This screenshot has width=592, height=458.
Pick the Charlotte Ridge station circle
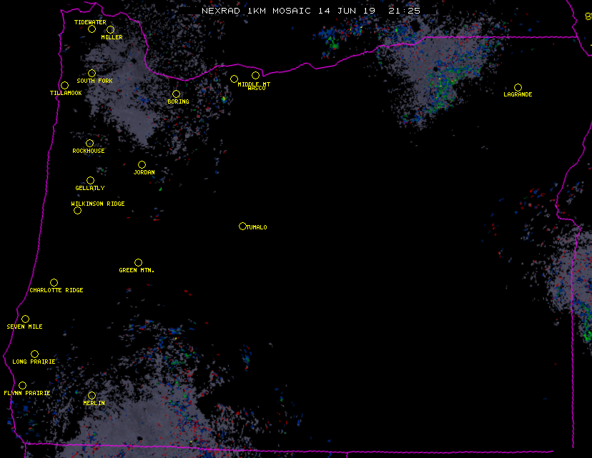(54, 282)
